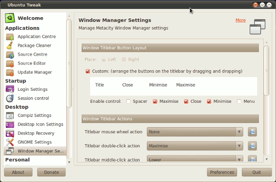
Task: Click the Minimise item in button layout
Action: tap(158, 85)
